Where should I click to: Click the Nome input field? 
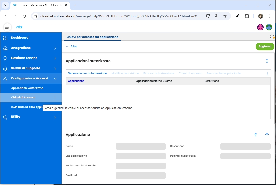(141, 146)
